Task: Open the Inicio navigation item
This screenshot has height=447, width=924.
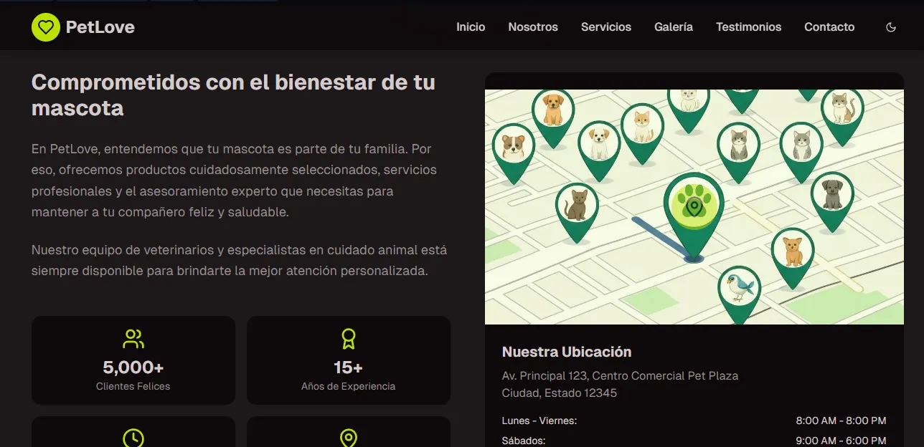Action: click(x=471, y=27)
